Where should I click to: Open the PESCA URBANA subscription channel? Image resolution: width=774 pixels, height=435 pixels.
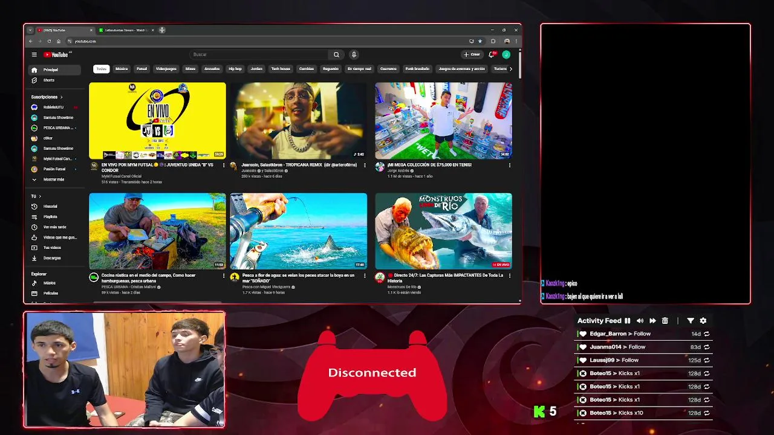(54, 127)
